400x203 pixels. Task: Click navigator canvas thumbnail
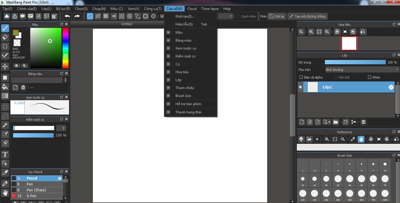(349, 43)
